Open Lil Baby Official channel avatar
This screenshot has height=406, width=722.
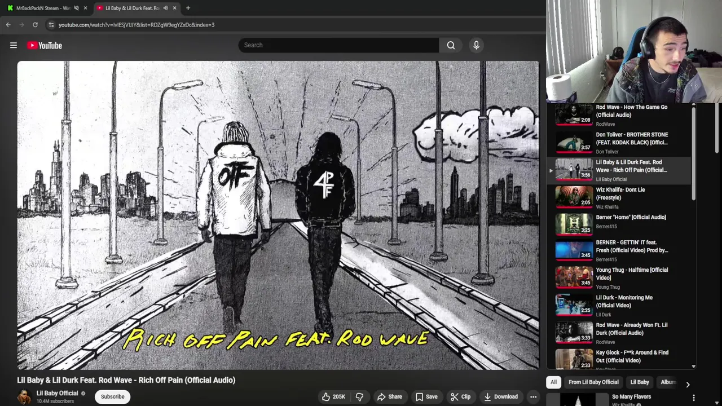tap(24, 396)
